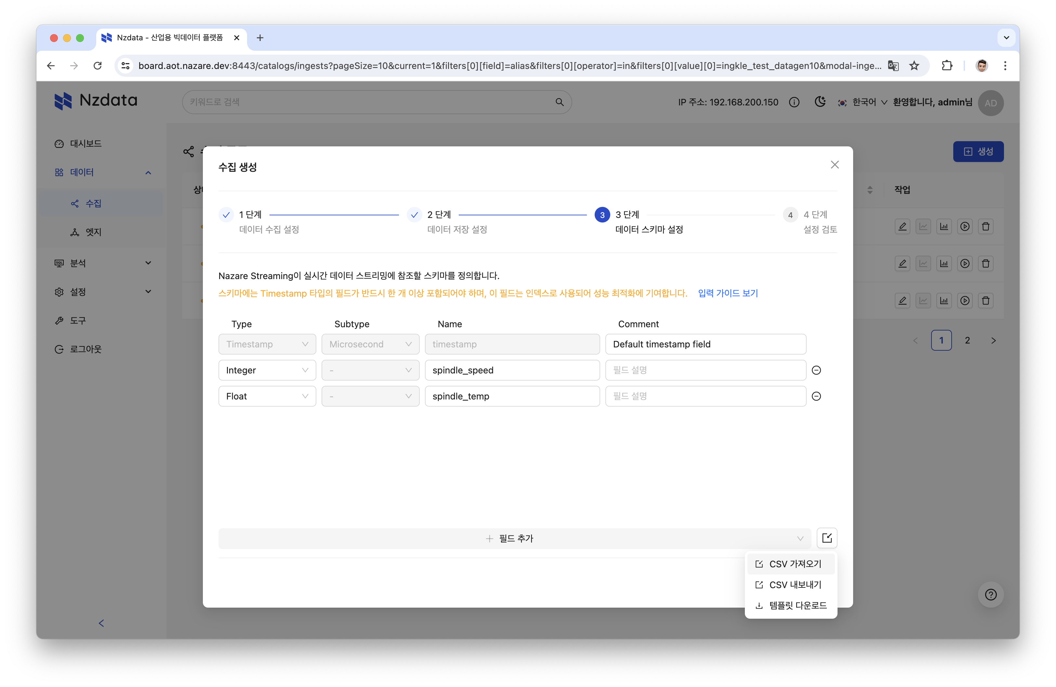Screen dimensions: 1056x687
Task: Click the 생성 button
Action: (x=978, y=151)
